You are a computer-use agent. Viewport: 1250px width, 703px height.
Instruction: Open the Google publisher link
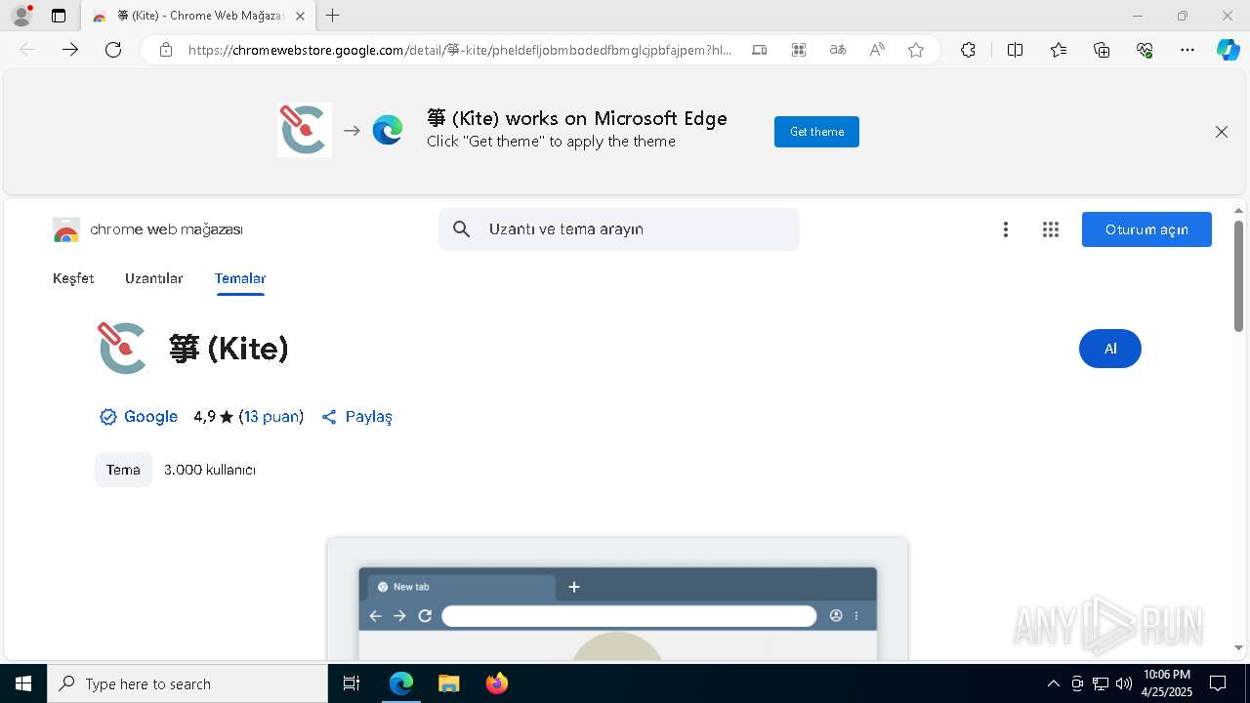(x=150, y=417)
